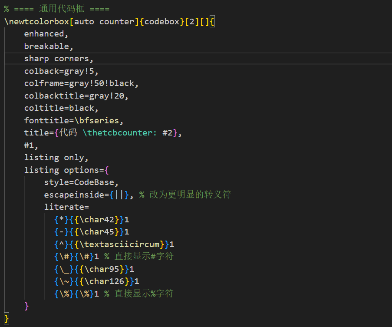Click comment '改为更明显的转义符'

(190, 195)
